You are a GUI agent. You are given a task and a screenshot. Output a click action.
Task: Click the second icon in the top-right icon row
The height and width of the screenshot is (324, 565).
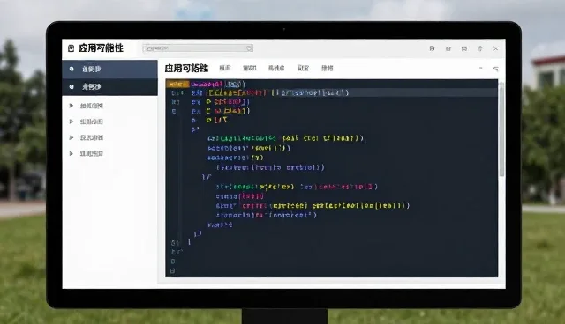pyautogui.click(x=448, y=48)
